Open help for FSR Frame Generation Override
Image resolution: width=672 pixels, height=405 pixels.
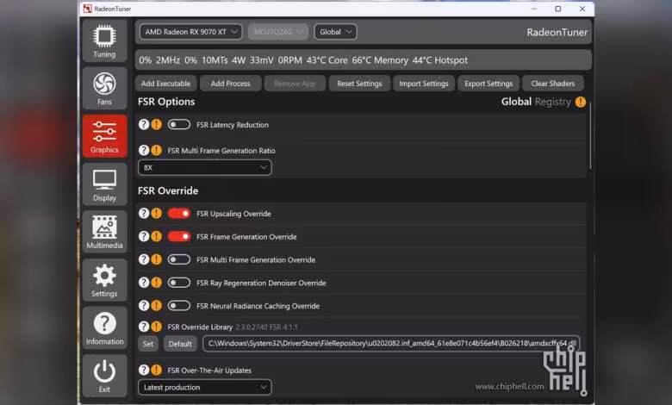coord(144,236)
